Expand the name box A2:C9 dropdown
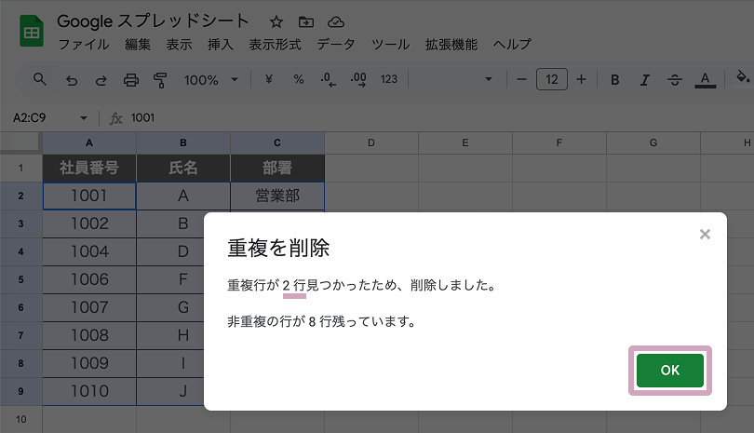Screen dimensions: 754x433 point(84,118)
